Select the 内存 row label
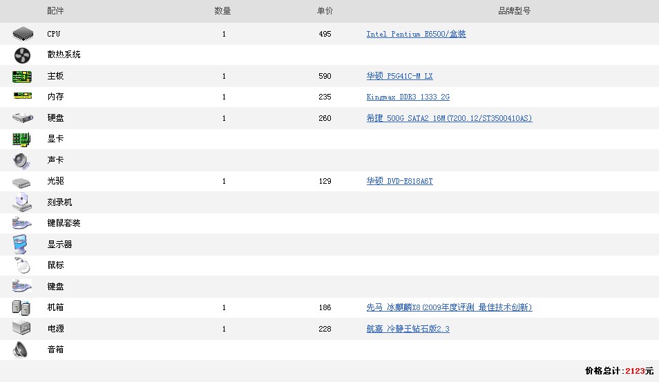The height and width of the screenshot is (382, 659). click(55, 97)
